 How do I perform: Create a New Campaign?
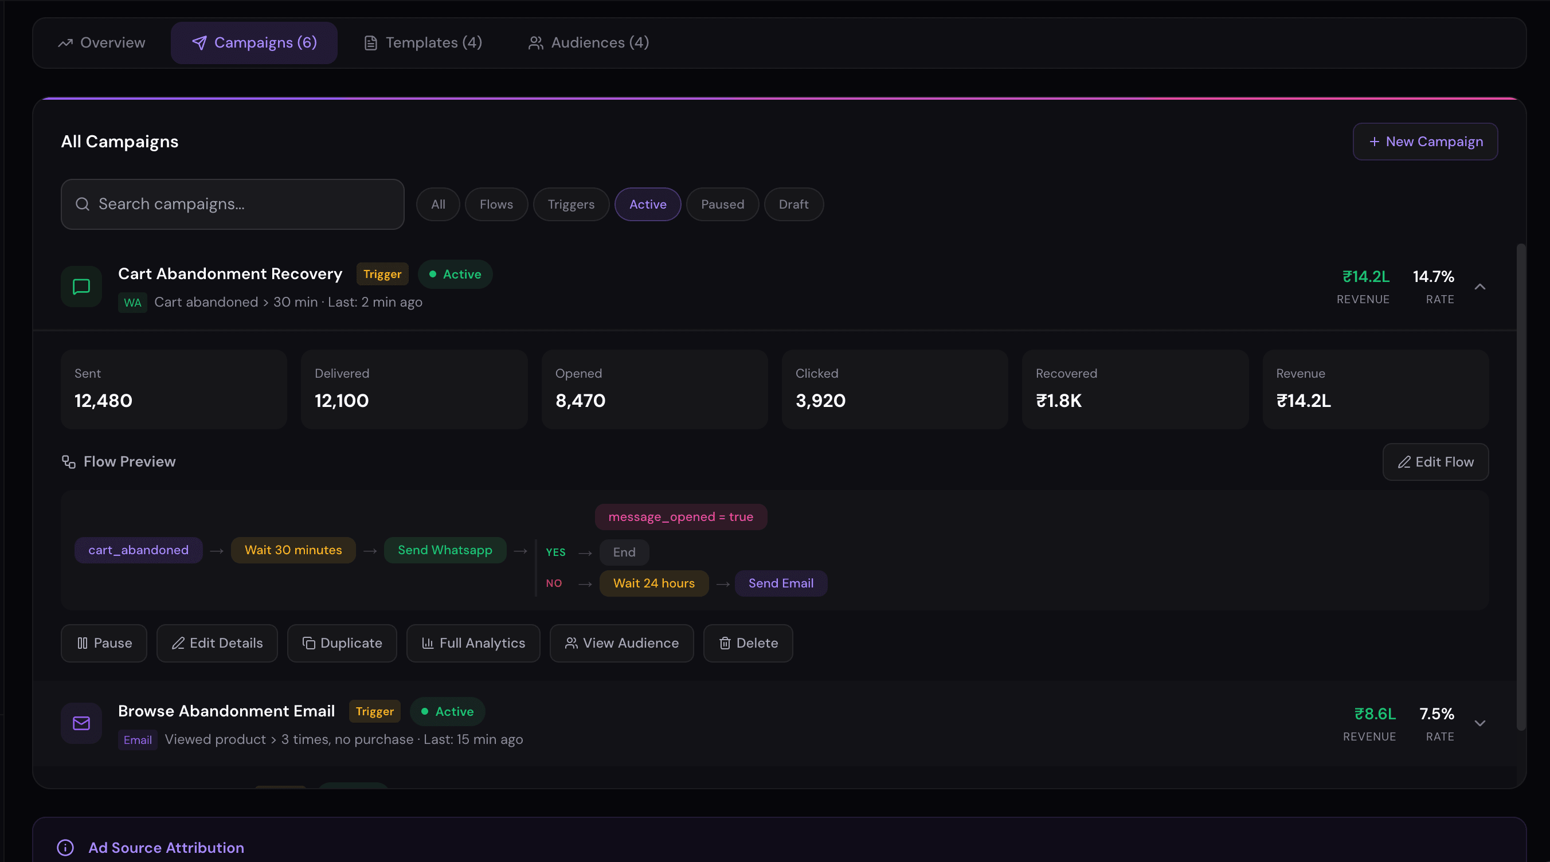[x=1425, y=142]
